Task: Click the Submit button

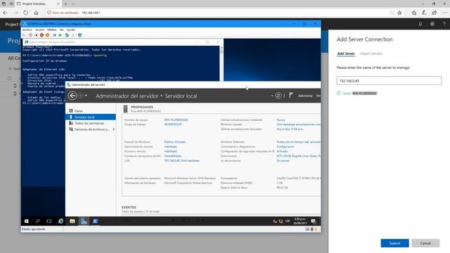Action: 394,243
